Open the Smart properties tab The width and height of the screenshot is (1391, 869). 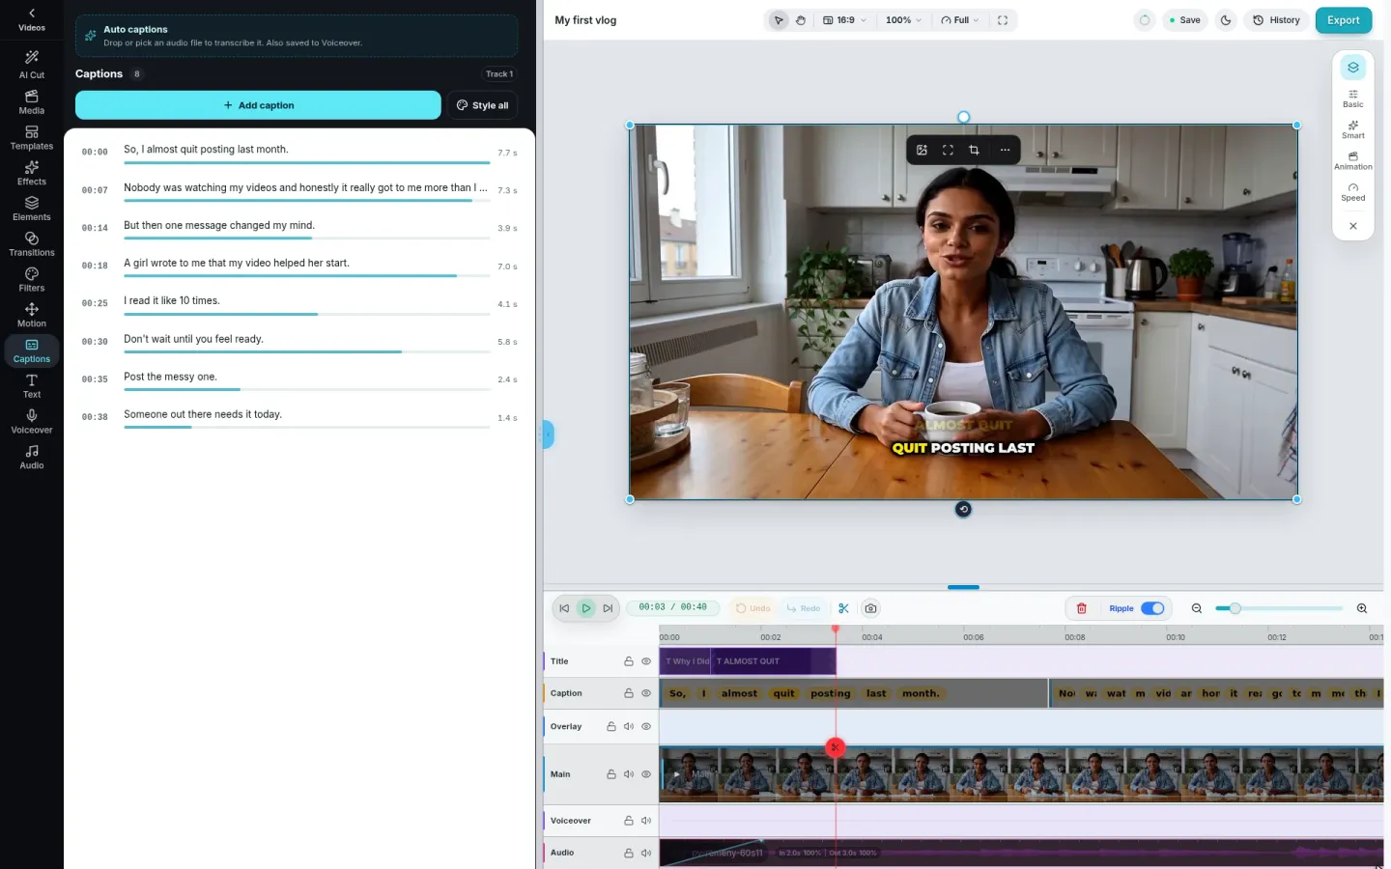click(1353, 129)
